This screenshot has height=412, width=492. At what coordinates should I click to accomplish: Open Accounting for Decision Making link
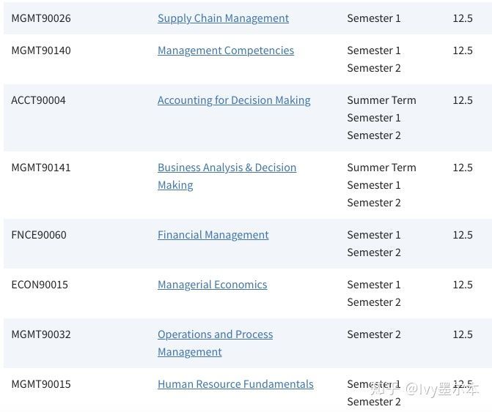coord(234,100)
